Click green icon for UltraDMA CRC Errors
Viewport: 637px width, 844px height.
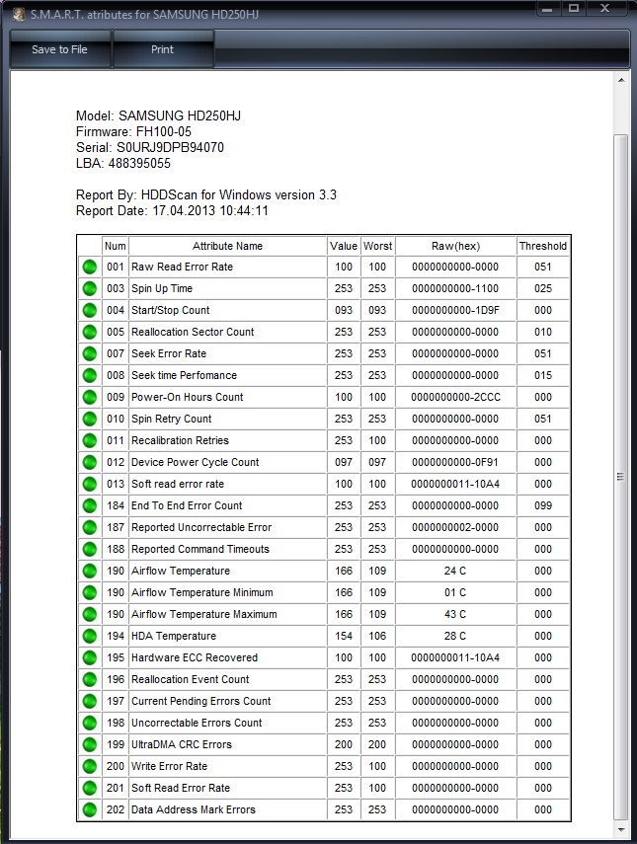(90, 745)
